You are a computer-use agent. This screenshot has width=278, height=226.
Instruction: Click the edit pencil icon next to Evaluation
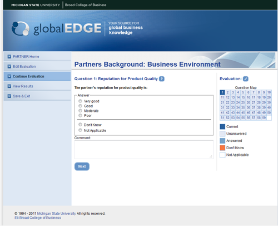point(246,79)
